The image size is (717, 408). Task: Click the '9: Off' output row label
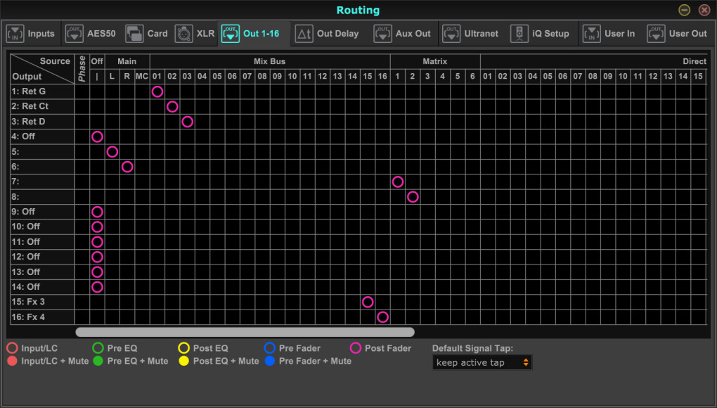tap(42, 212)
